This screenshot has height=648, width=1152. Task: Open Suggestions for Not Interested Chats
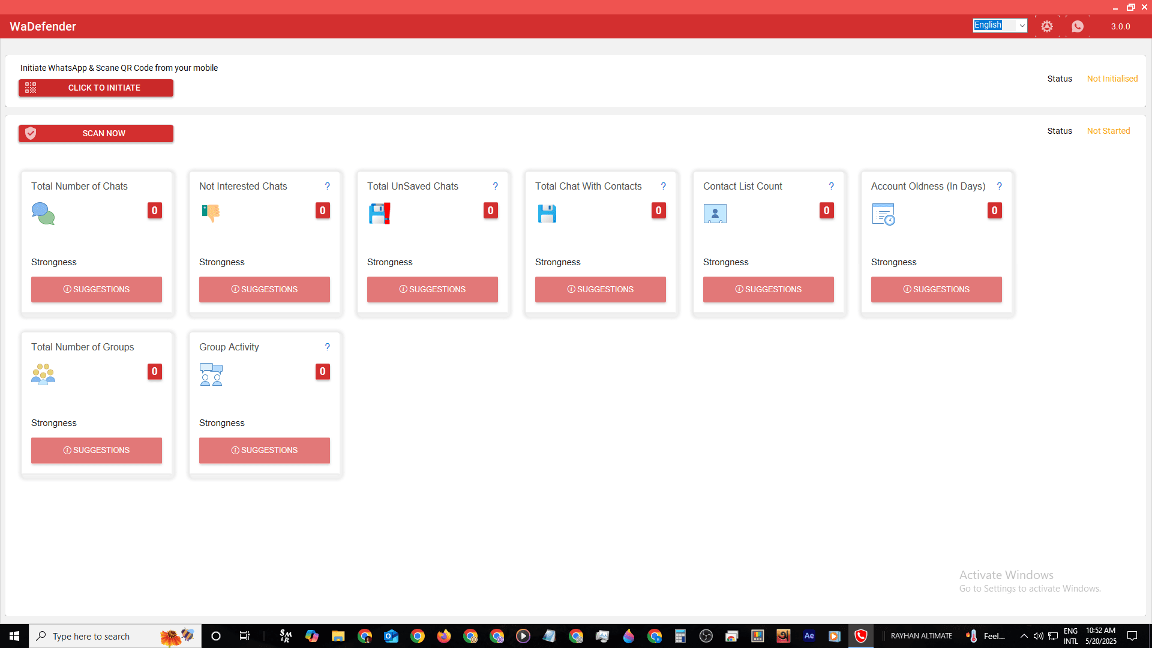pyautogui.click(x=265, y=289)
